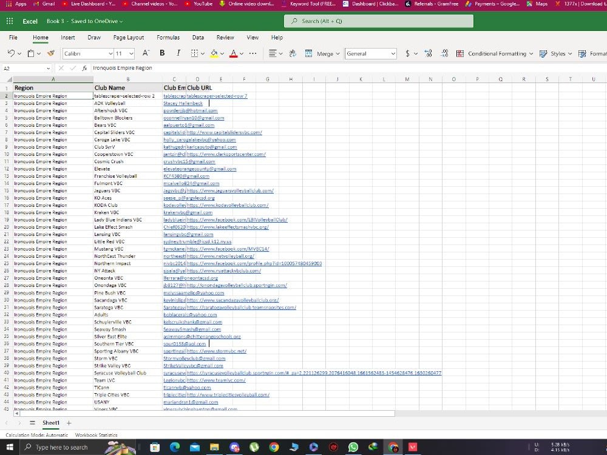The width and height of the screenshot is (607, 455).
Task: Expand the Name Box dropdown arrow
Action: point(48,69)
